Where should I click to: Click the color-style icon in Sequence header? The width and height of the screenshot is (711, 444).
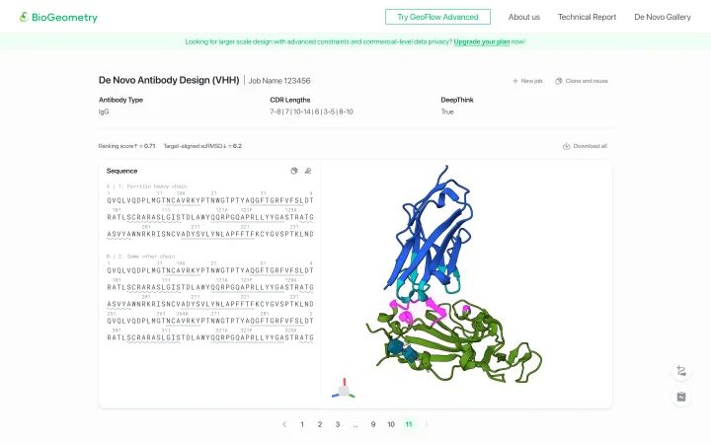pyautogui.click(x=294, y=171)
